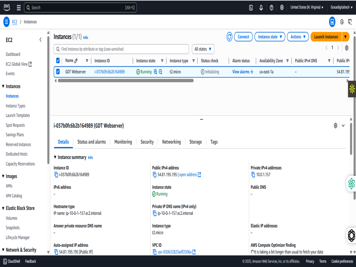Open table preferences gear icon

click(347, 48)
